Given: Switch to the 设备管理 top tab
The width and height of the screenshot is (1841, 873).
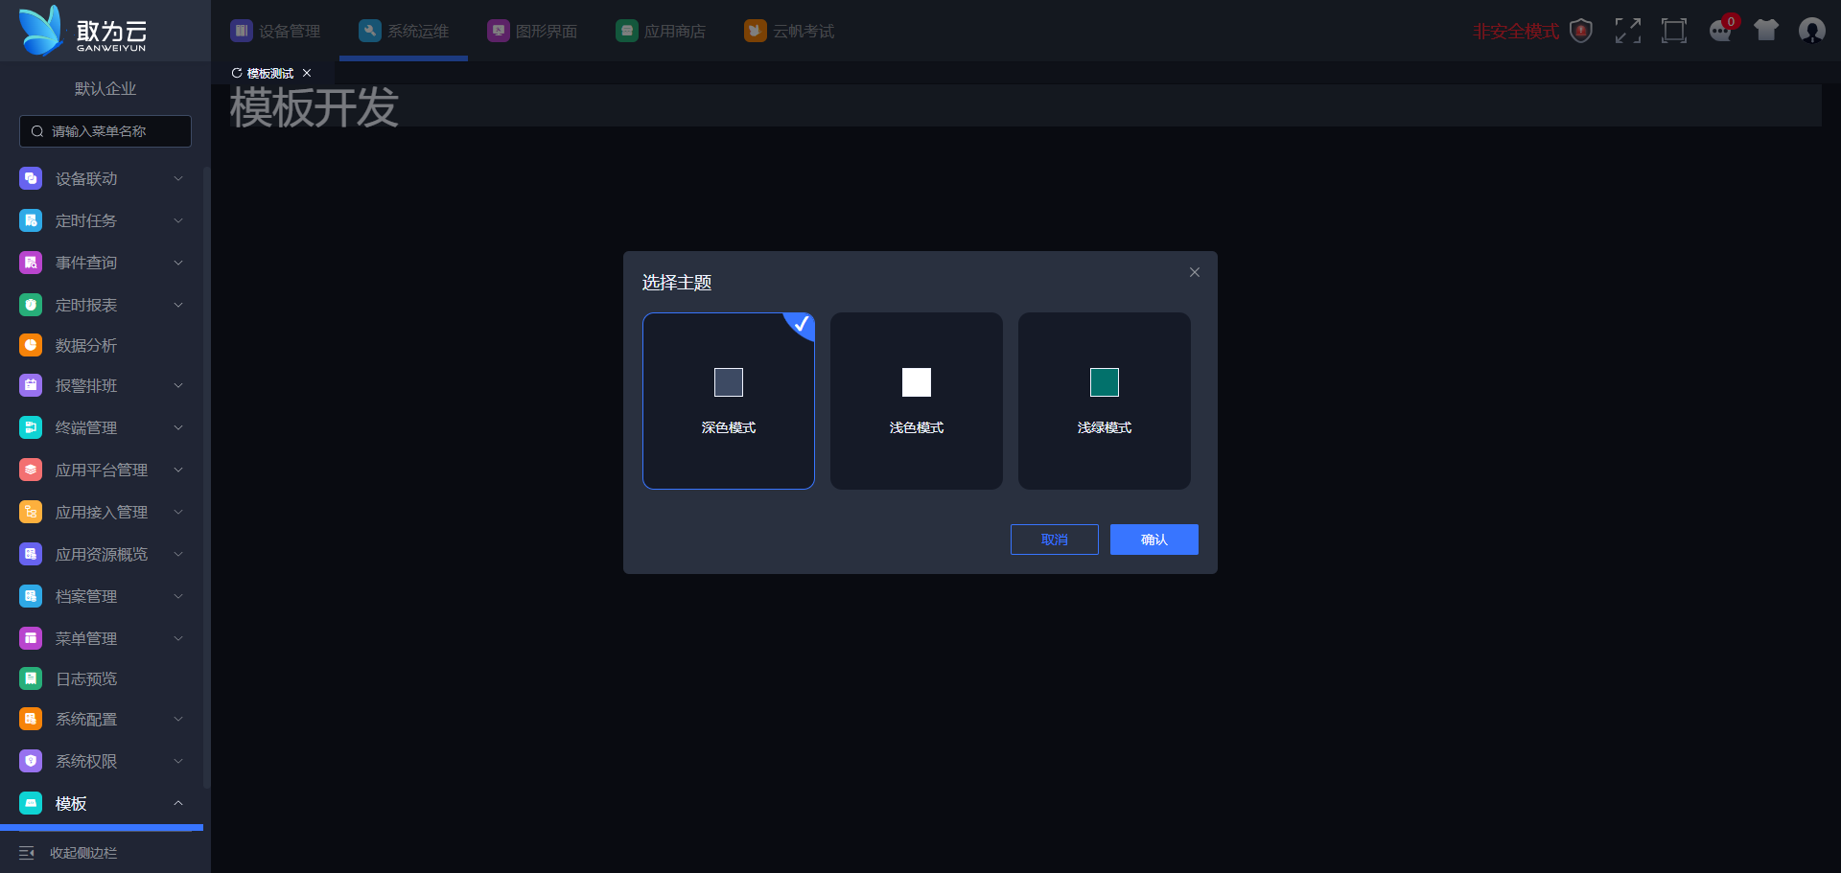Looking at the screenshot, I should coord(275,31).
